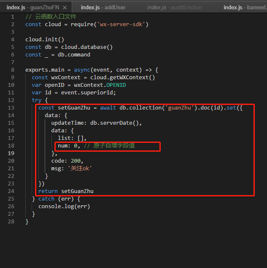This screenshot has height=268, width=267.
Task: Click line number 19 in the gutter
Action: click(11, 153)
